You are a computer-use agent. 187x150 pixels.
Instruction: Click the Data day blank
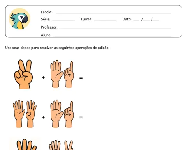[136, 20]
